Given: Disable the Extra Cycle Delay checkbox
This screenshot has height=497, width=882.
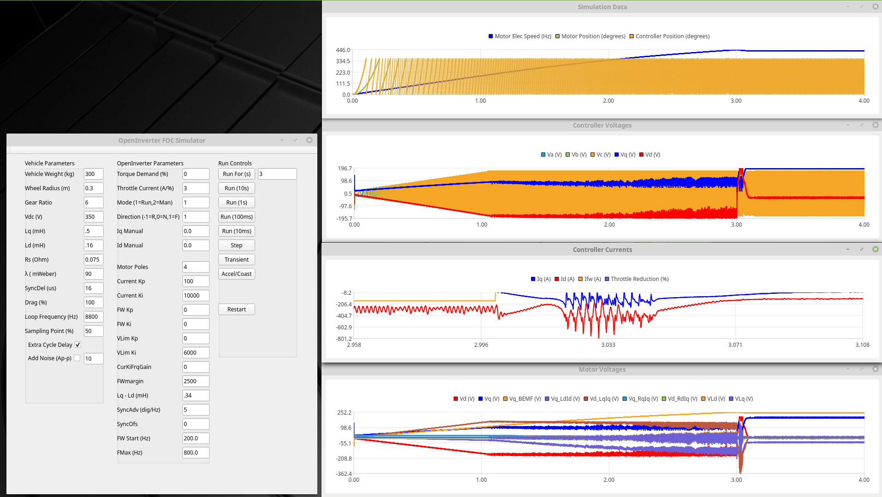Looking at the screenshot, I should click(x=78, y=345).
